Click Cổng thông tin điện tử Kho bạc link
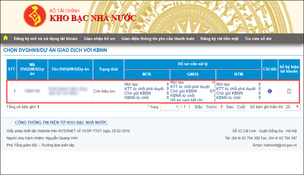 61,123
